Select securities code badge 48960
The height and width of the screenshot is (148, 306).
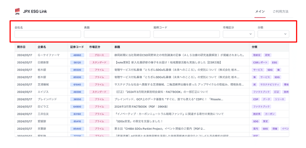pos(77,55)
